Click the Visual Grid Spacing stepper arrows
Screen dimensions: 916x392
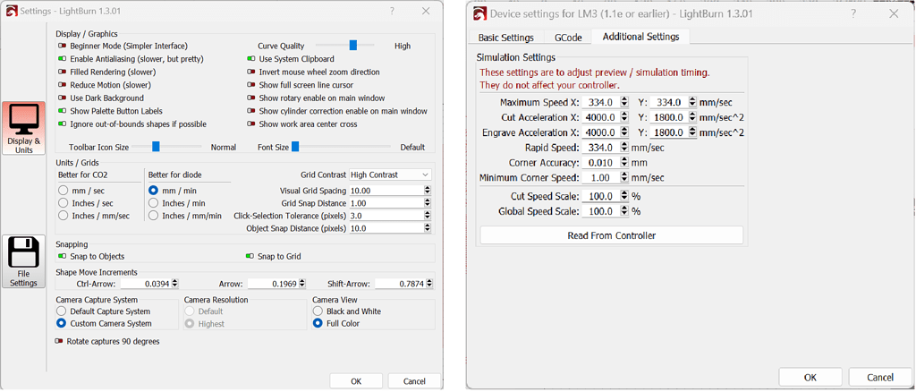click(x=427, y=191)
